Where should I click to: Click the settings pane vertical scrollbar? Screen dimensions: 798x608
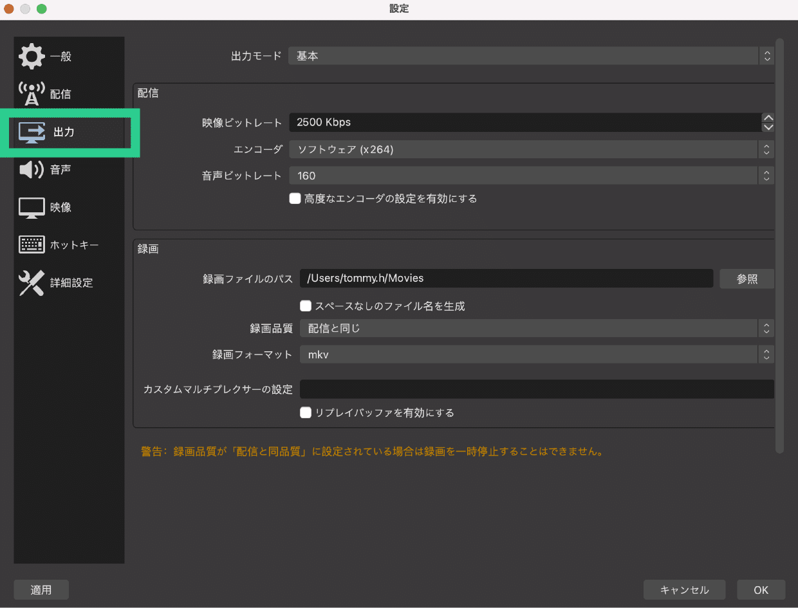pyautogui.click(x=779, y=246)
